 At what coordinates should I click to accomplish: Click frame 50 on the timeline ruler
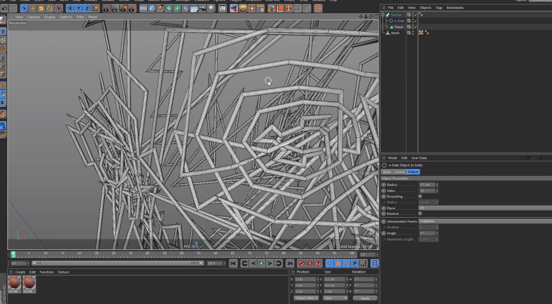pyautogui.click(x=181, y=254)
